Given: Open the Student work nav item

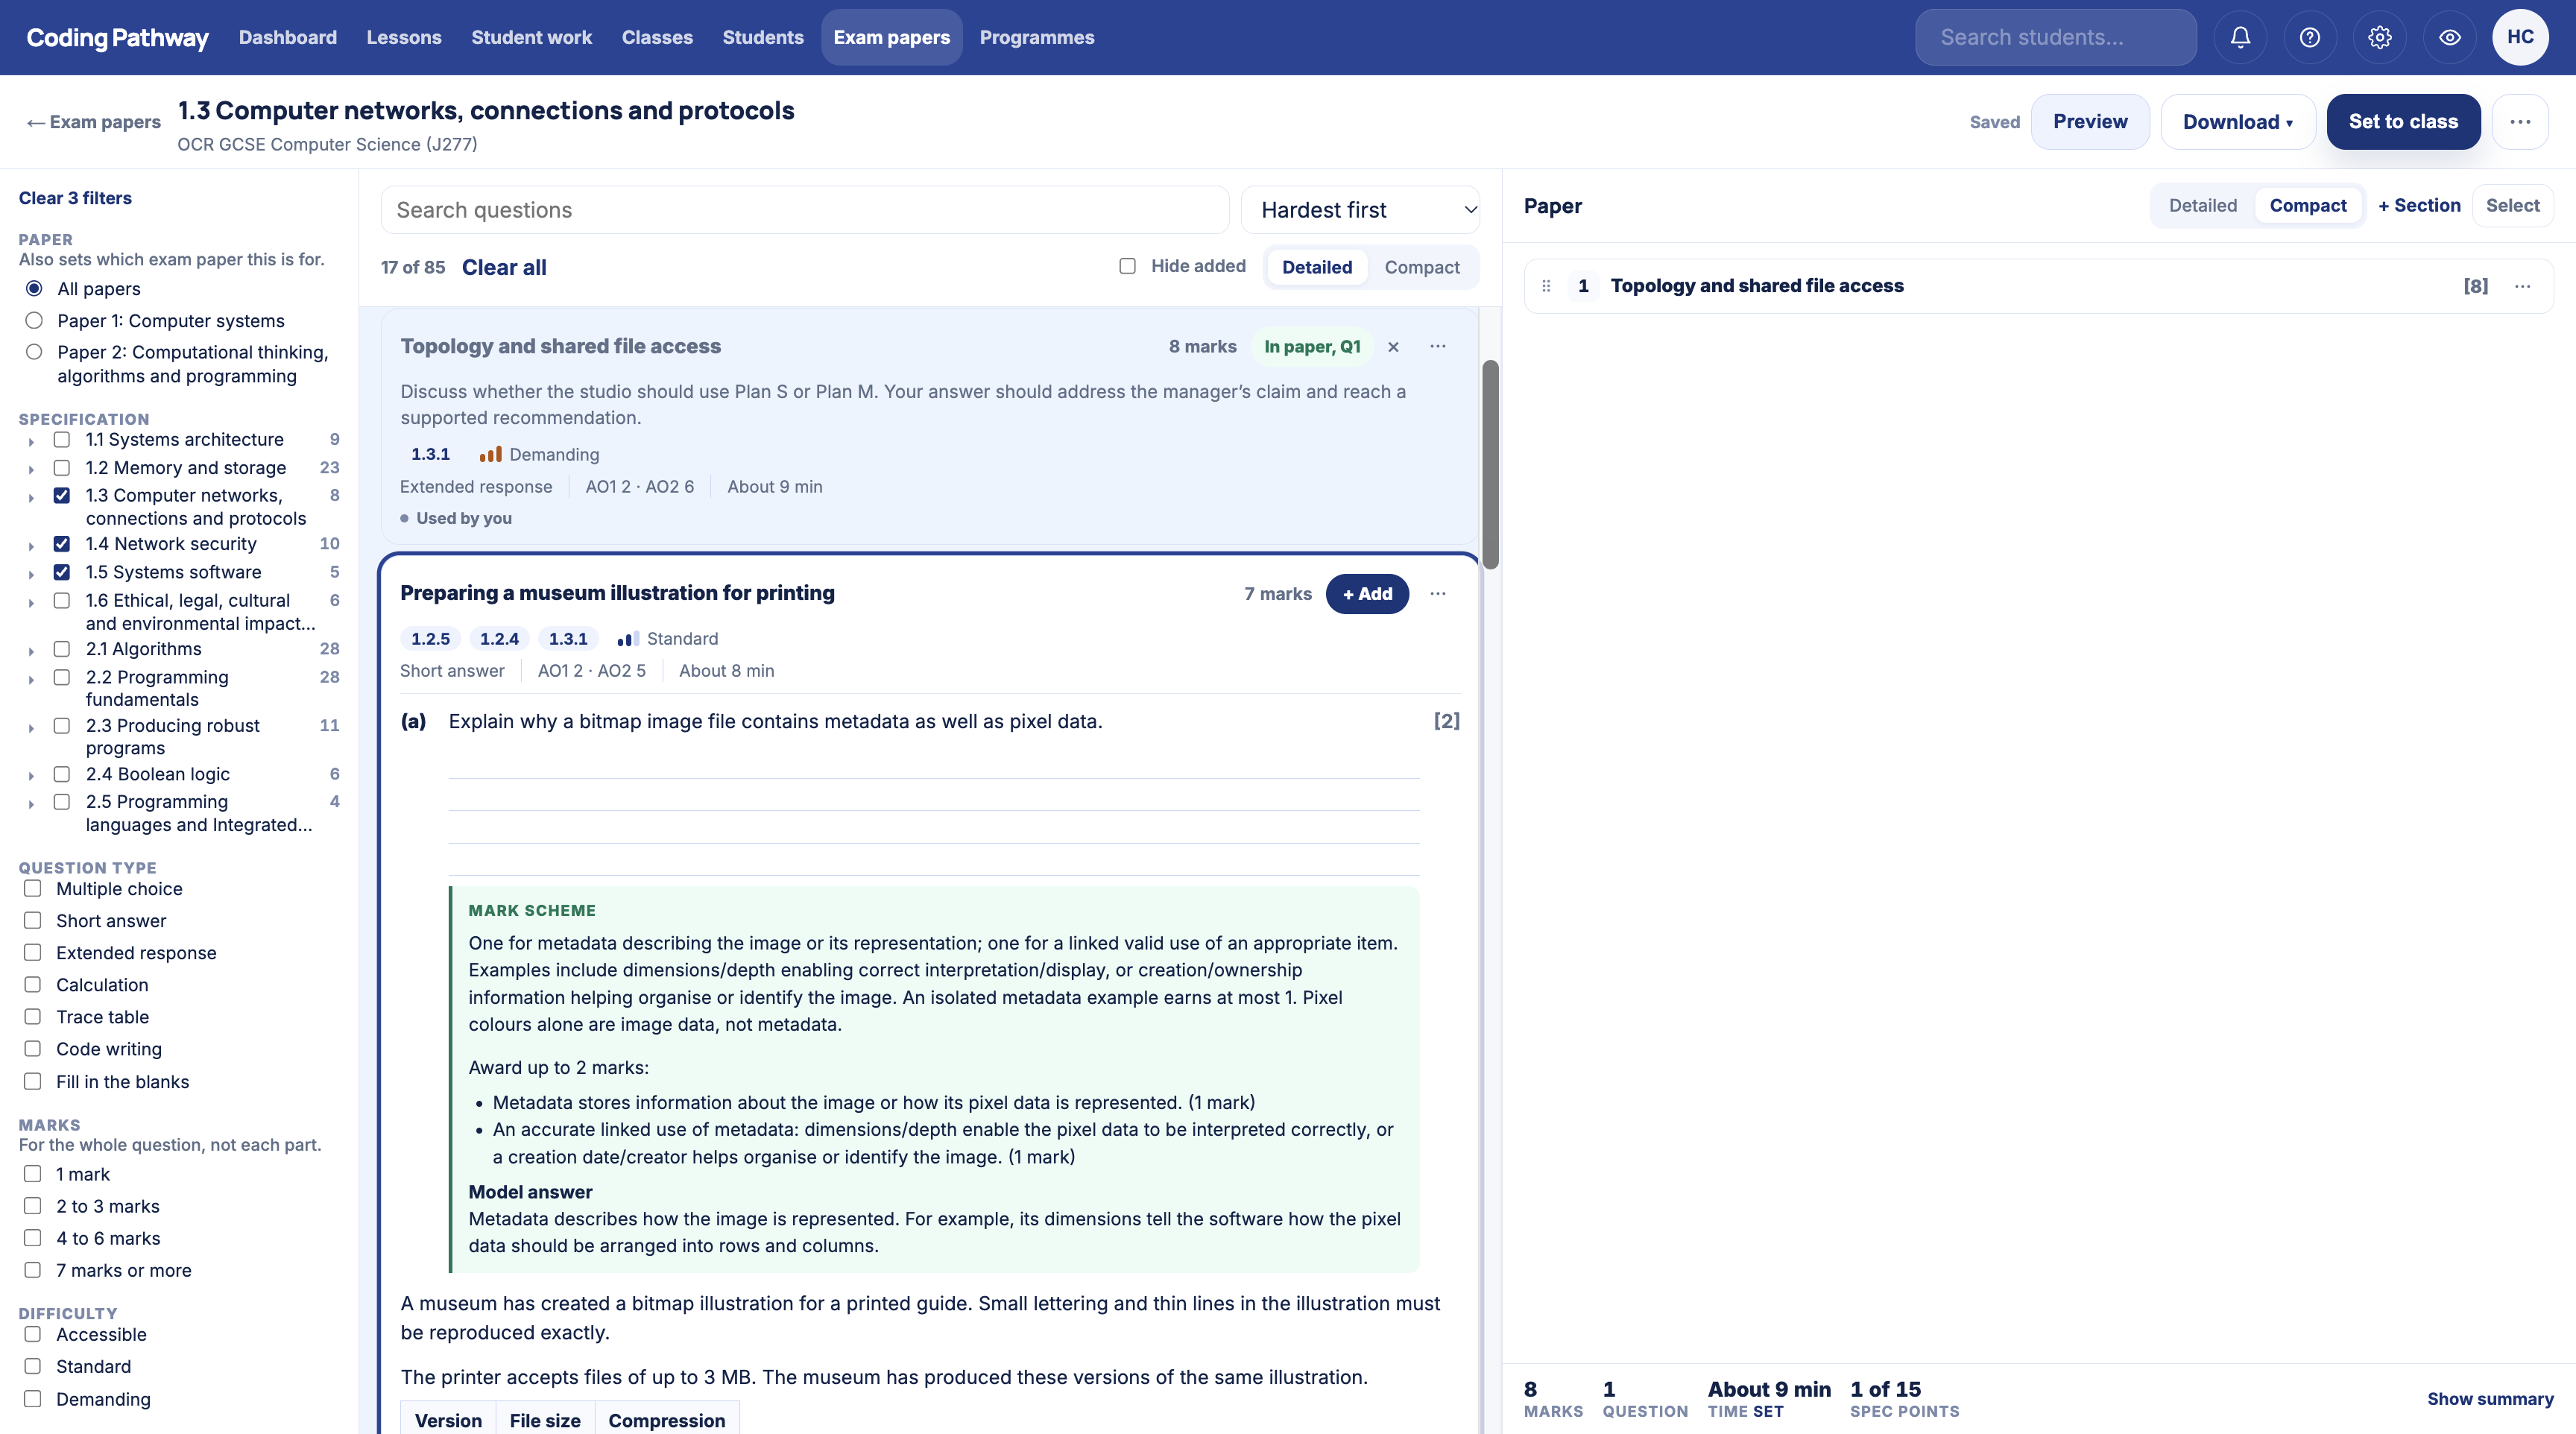Looking at the screenshot, I should (x=532, y=37).
